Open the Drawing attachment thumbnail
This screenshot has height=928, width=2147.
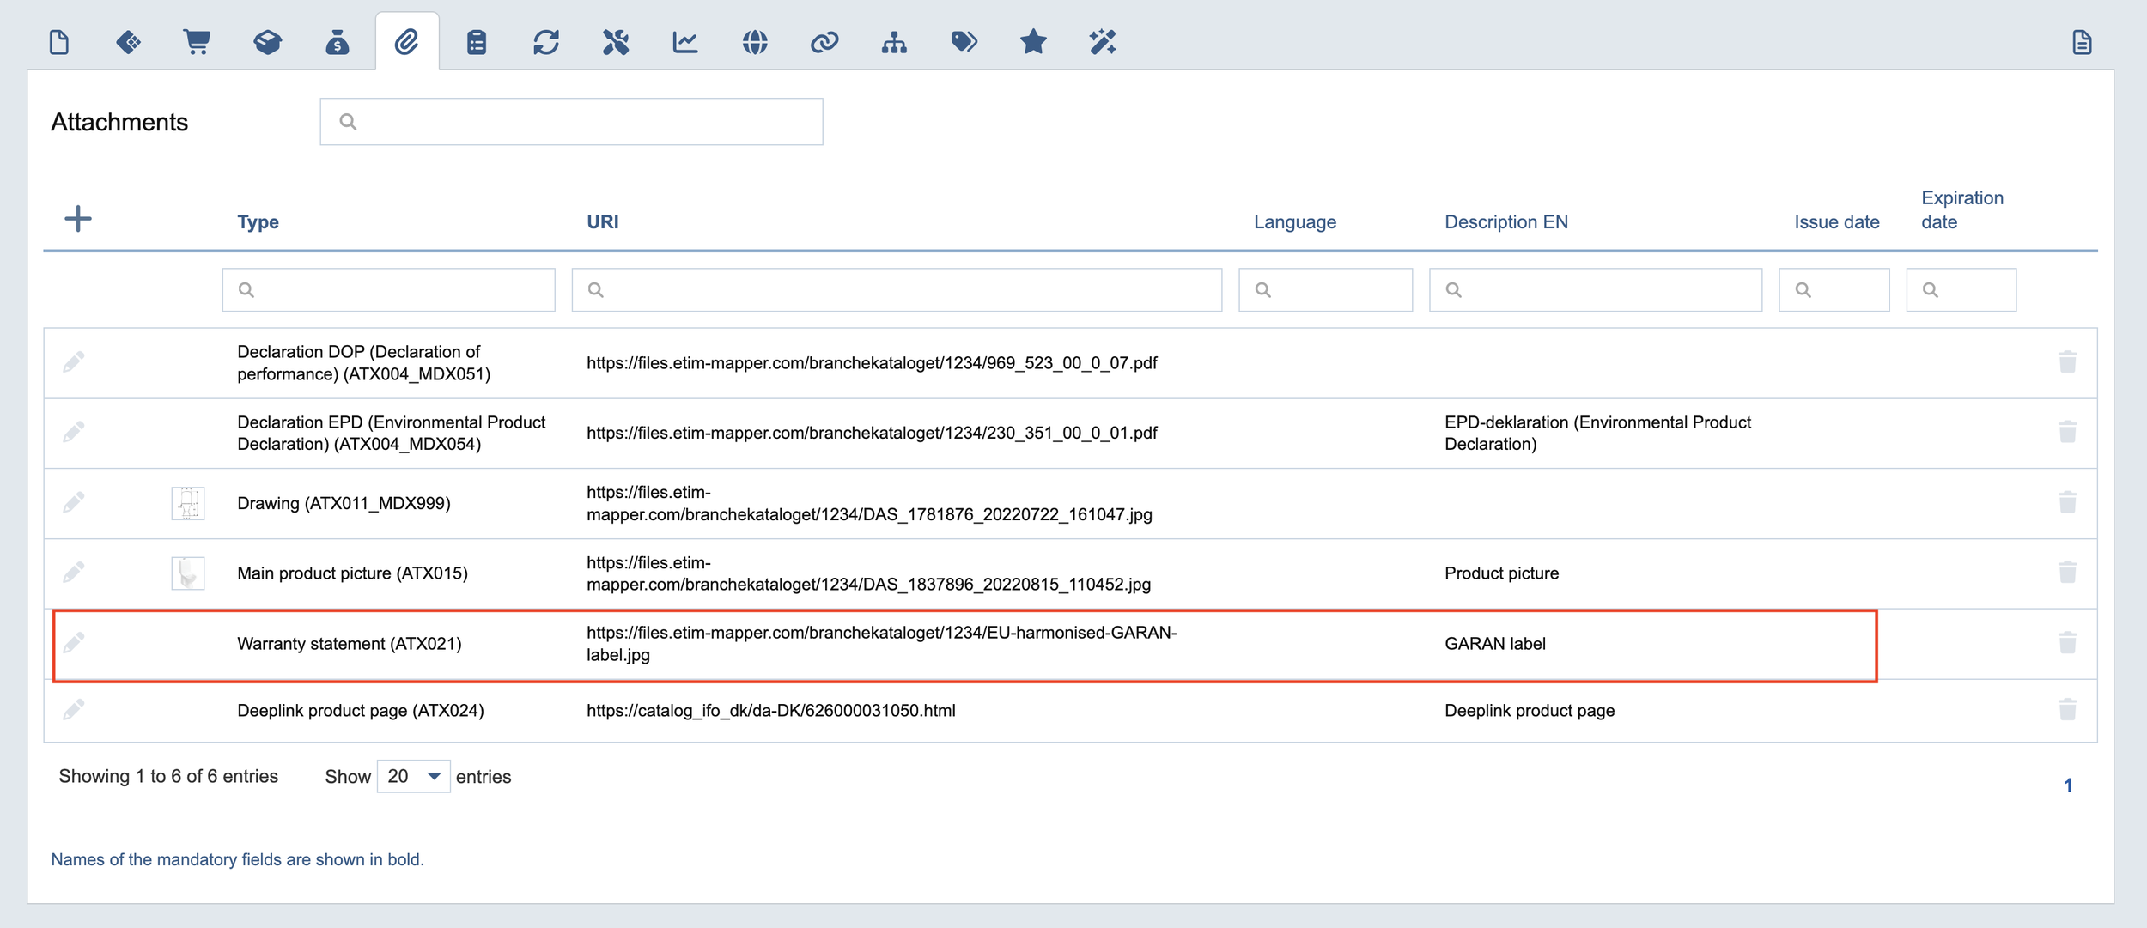pyautogui.click(x=188, y=503)
